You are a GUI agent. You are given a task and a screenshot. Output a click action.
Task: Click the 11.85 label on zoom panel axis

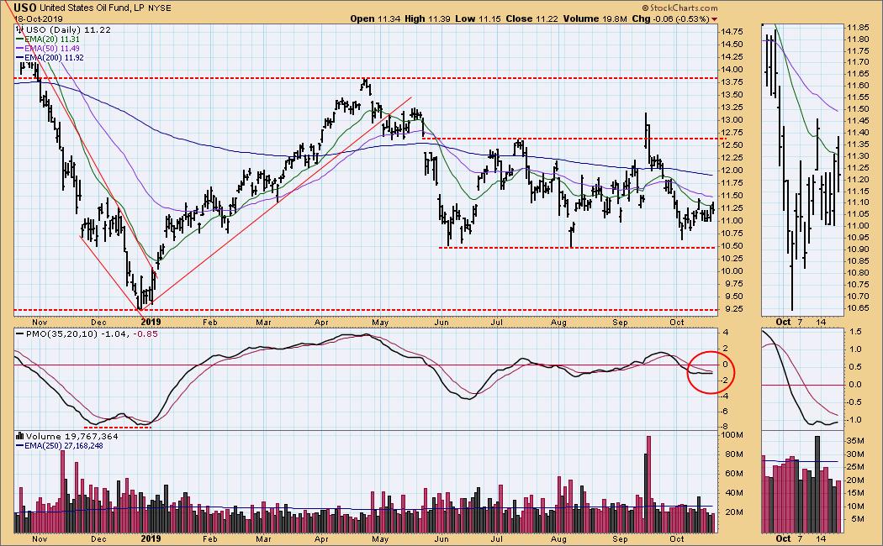tap(857, 27)
